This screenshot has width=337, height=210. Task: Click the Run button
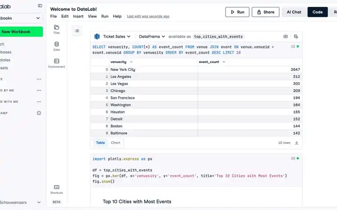pyautogui.click(x=237, y=12)
